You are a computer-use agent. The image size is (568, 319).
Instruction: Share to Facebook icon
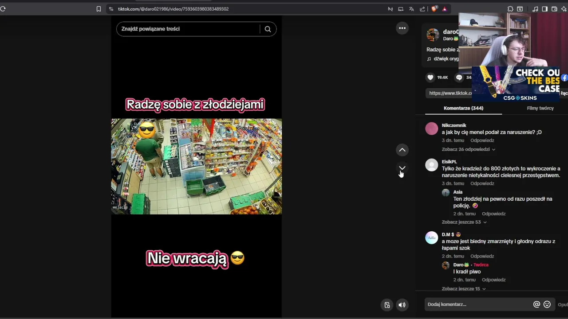tap(564, 78)
